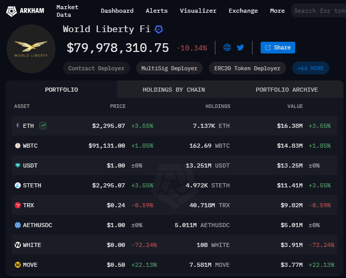The width and height of the screenshot is (346, 278).
Task: Click the 7.137K ETH holdings value
Action: click(211, 126)
